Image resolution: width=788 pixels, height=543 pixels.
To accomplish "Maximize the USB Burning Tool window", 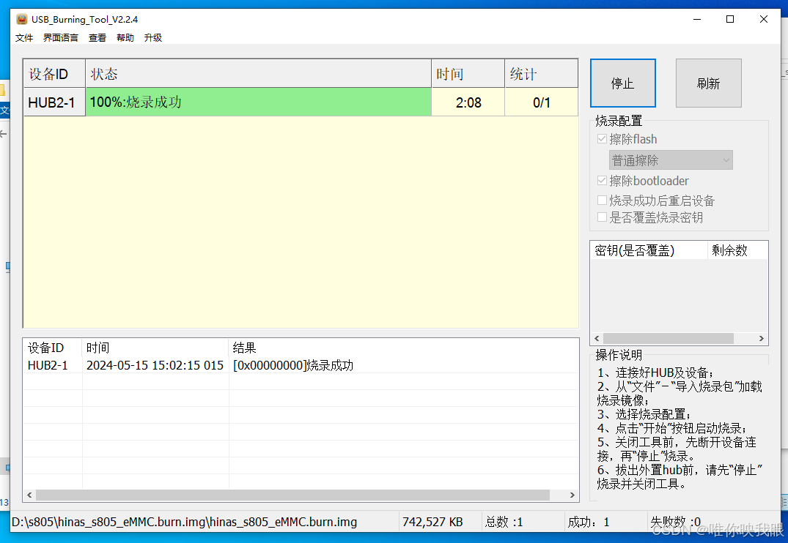I will point(730,20).
